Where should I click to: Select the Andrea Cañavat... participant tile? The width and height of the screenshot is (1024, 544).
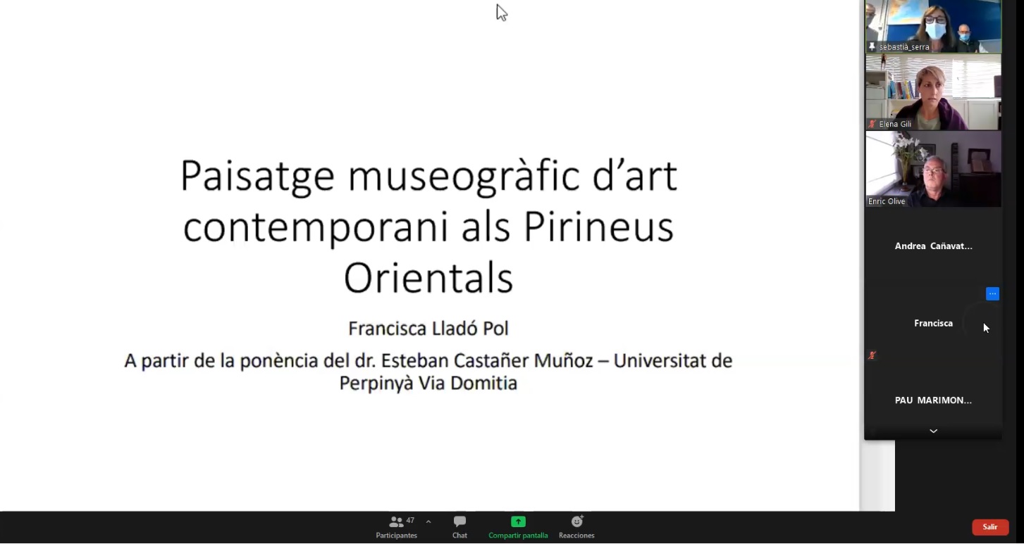tap(933, 246)
